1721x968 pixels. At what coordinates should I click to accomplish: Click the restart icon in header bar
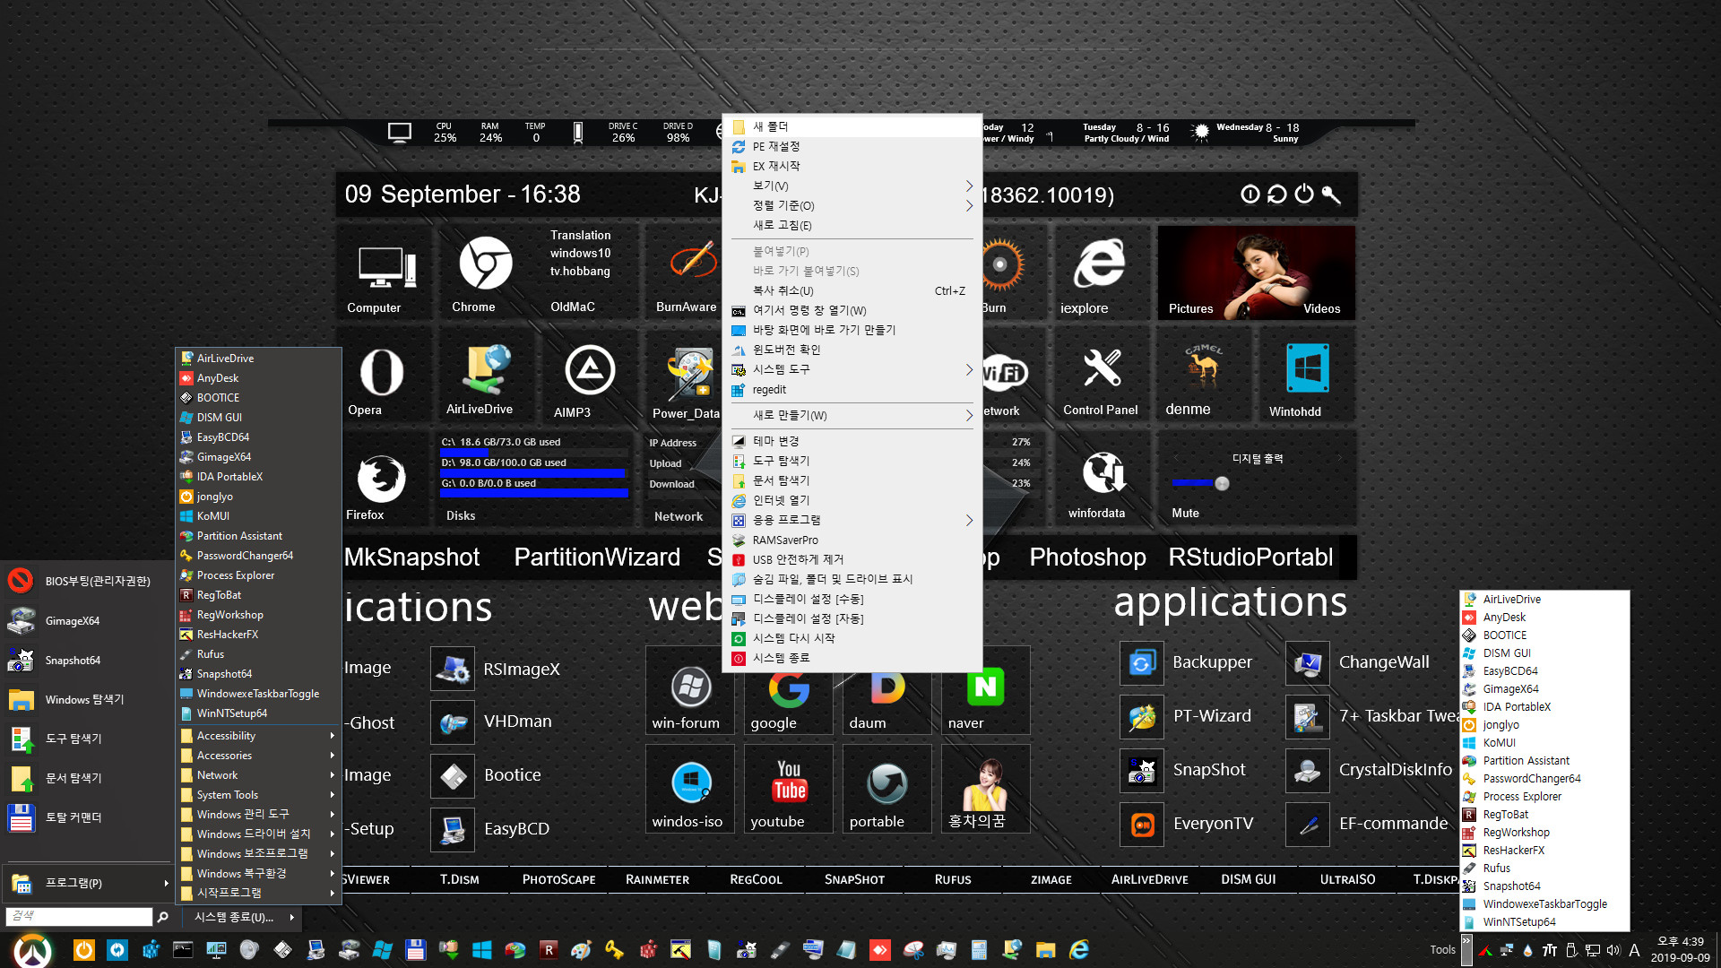point(1277,194)
